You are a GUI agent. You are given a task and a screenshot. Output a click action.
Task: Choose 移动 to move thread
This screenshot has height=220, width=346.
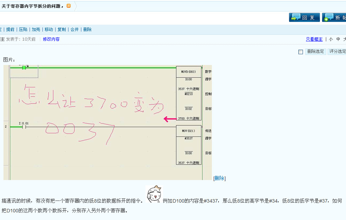coord(49,30)
